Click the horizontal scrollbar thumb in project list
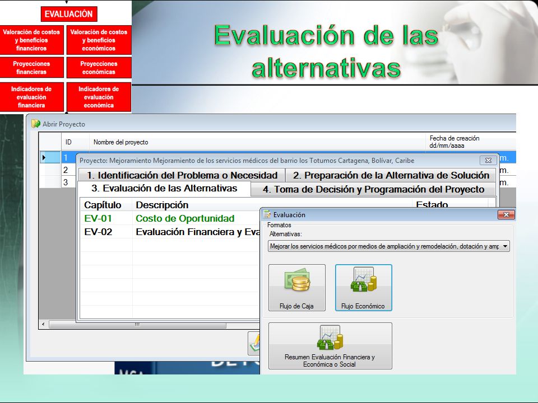Viewport: 538px width, 403px height. click(x=138, y=325)
